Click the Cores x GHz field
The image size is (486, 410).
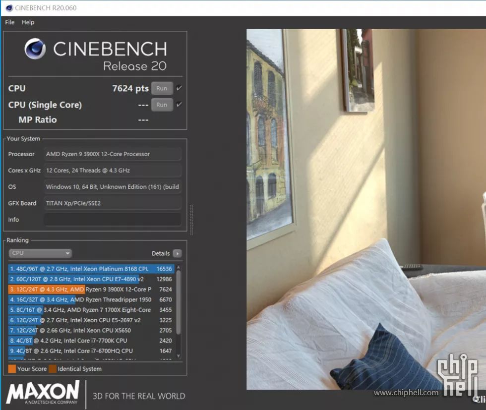click(113, 171)
